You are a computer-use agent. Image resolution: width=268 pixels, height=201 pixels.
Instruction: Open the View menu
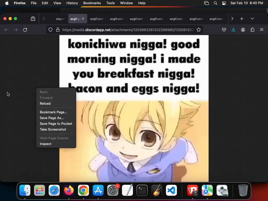click(x=57, y=3)
